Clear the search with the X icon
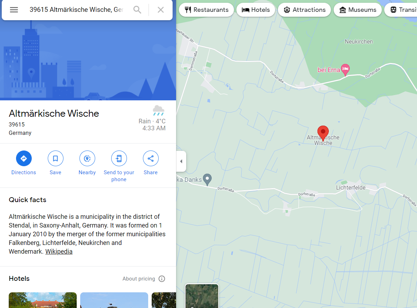The height and width of the screenshot is (308, 417). point(161,10)
